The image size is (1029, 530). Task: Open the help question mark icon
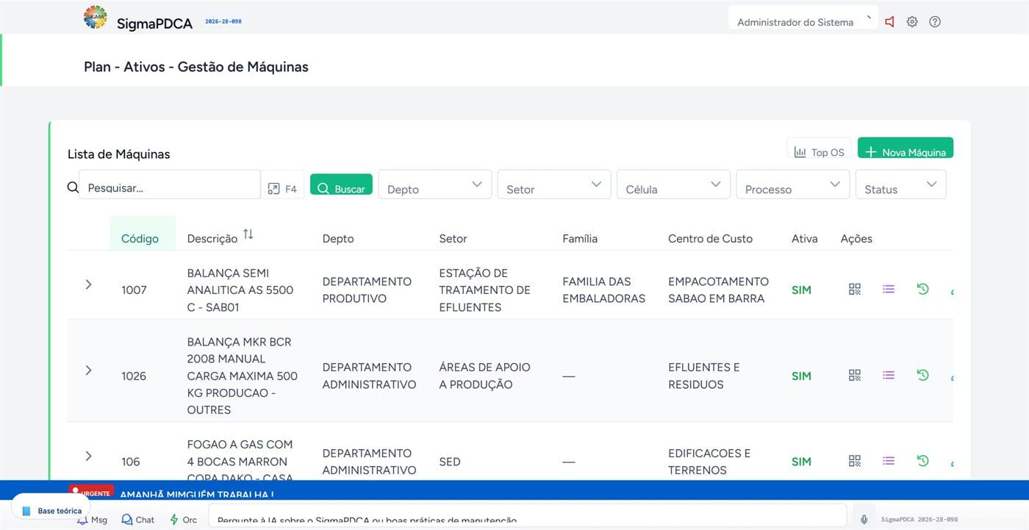pos(935,22)
